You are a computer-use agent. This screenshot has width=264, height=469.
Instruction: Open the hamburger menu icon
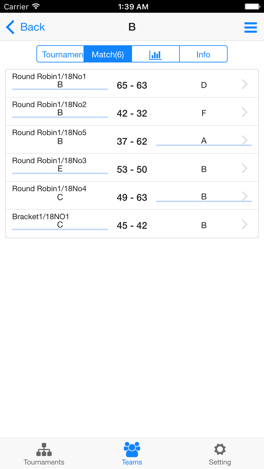[251, 27]
